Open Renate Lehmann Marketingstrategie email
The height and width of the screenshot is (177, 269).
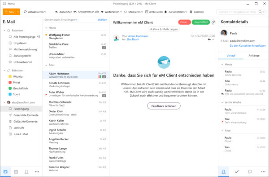click(x=76, y=84)
